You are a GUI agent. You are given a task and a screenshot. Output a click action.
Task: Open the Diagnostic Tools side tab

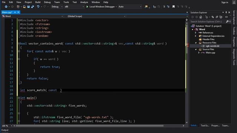click(x=234, y=57)
